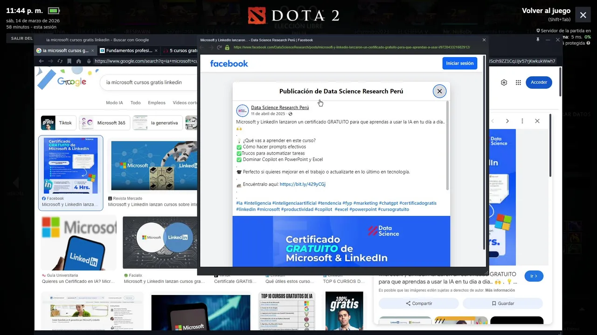Click Iniciar sesión button
Viewport: 597px width, 335px height.
[x=460, y=63]
